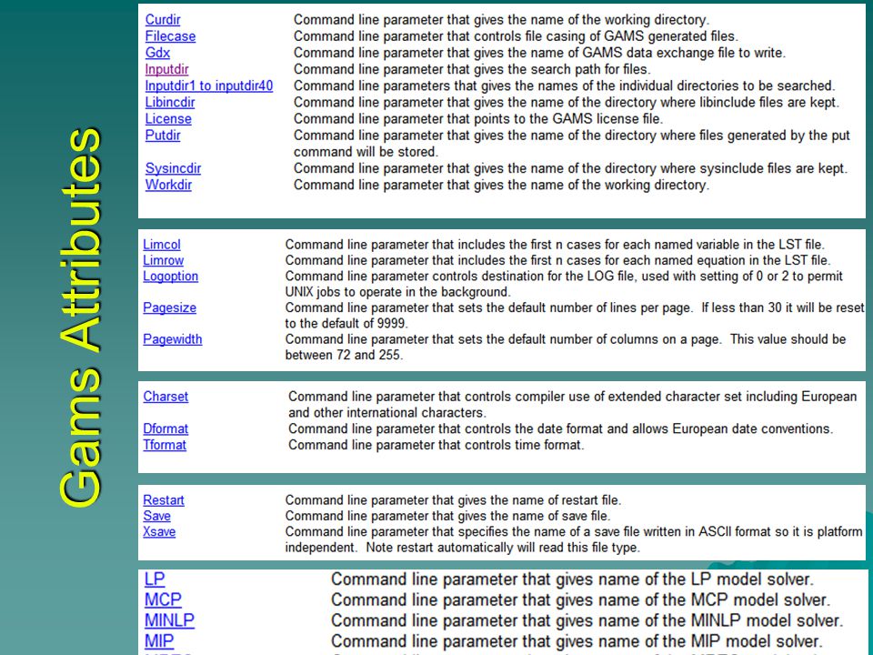Viewport: 873px width, 655px height.
Task: Click text 'gives name of the LP model solver.'
Action: (684, 579)
